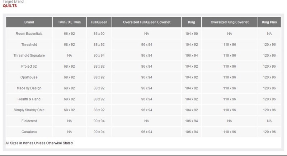Select the Twin / XL Twin column header
This screenshot has height=156, width=287.
69,22
